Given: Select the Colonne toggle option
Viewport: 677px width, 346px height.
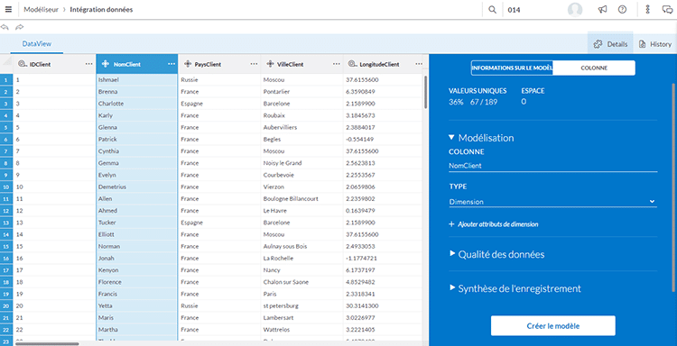Looking at the screenshot, I should pos(594,68).
